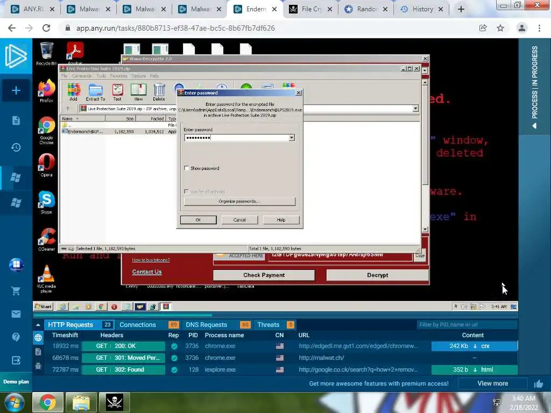
Task: Open the File menu in WinRAR
Action: coord(65,76)
